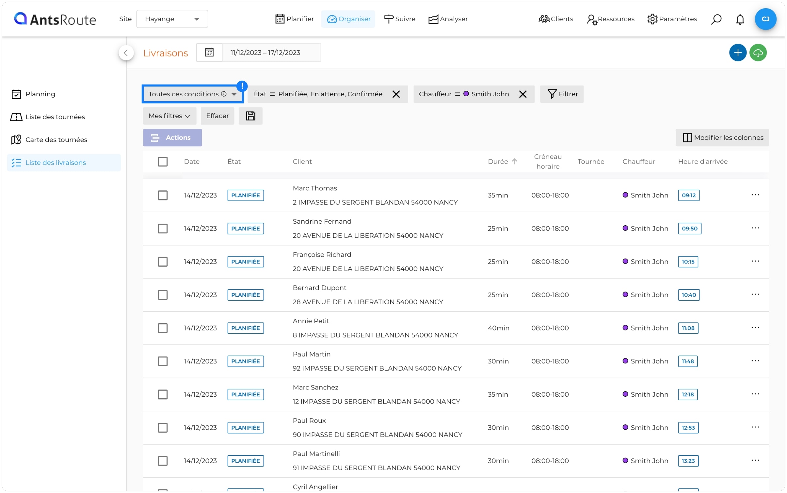Image resolution: width=787 pixels, height=493 pixels.
Task: Tick the select-all checkbox in table header
Action: (163, 162)
